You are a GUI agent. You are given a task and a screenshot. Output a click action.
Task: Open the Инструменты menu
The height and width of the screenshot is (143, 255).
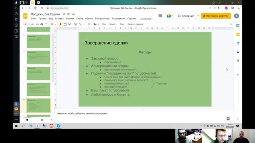tap(102, 19)
